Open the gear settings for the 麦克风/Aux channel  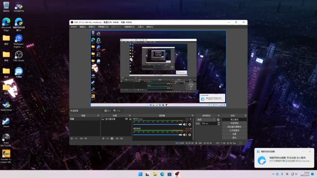(190, 125)
